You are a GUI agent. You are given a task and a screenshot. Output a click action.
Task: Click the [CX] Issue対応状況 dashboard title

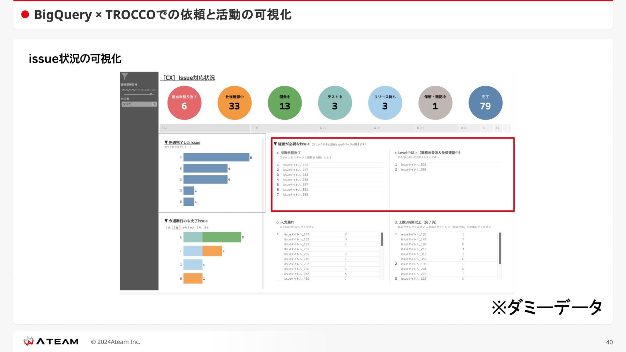point(189,78)
